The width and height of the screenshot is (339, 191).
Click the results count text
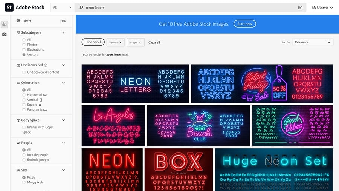tap(105, 55)
